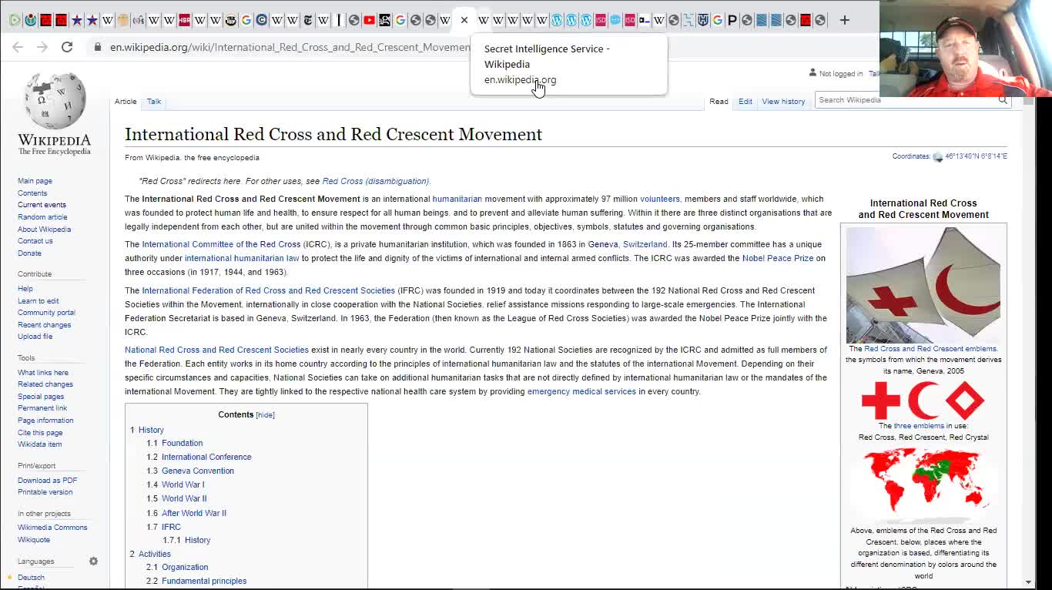Jump to 1.7 IFRC section
1052x590 pixels.
tap(171, 528)
